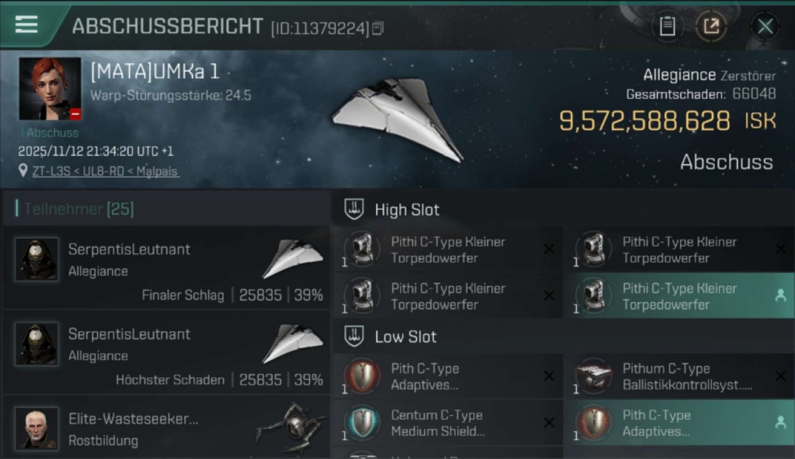Click the Elite-Wasteseeker character portrait
This screenshot has height=459, width=795.
coord(37,428)
